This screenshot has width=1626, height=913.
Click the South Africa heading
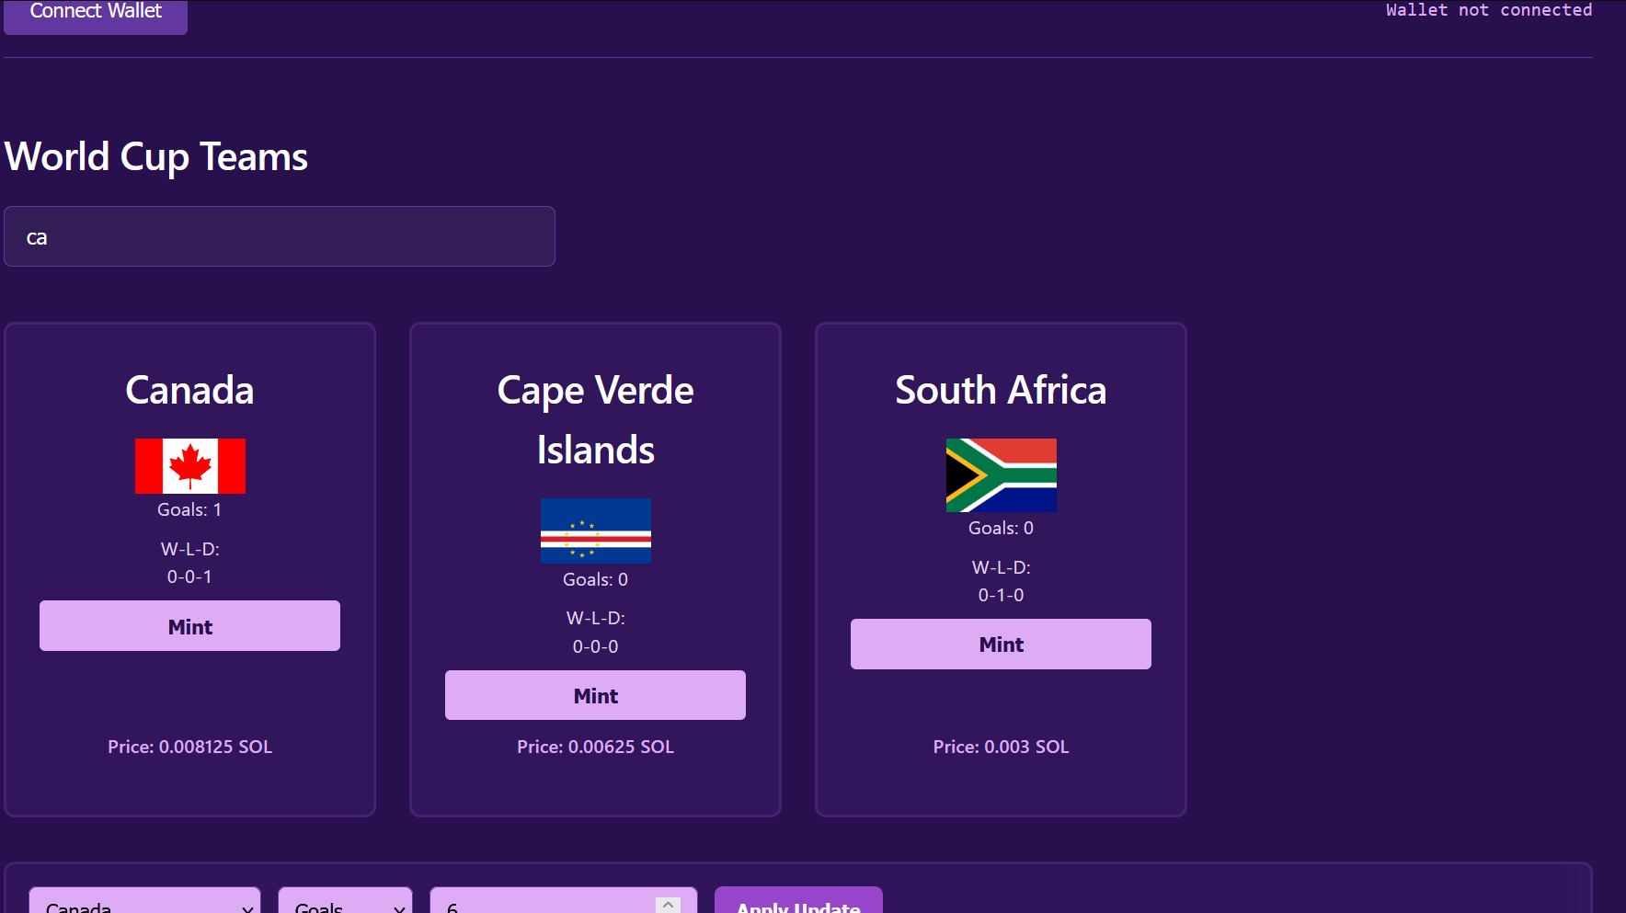point(1001,390)
